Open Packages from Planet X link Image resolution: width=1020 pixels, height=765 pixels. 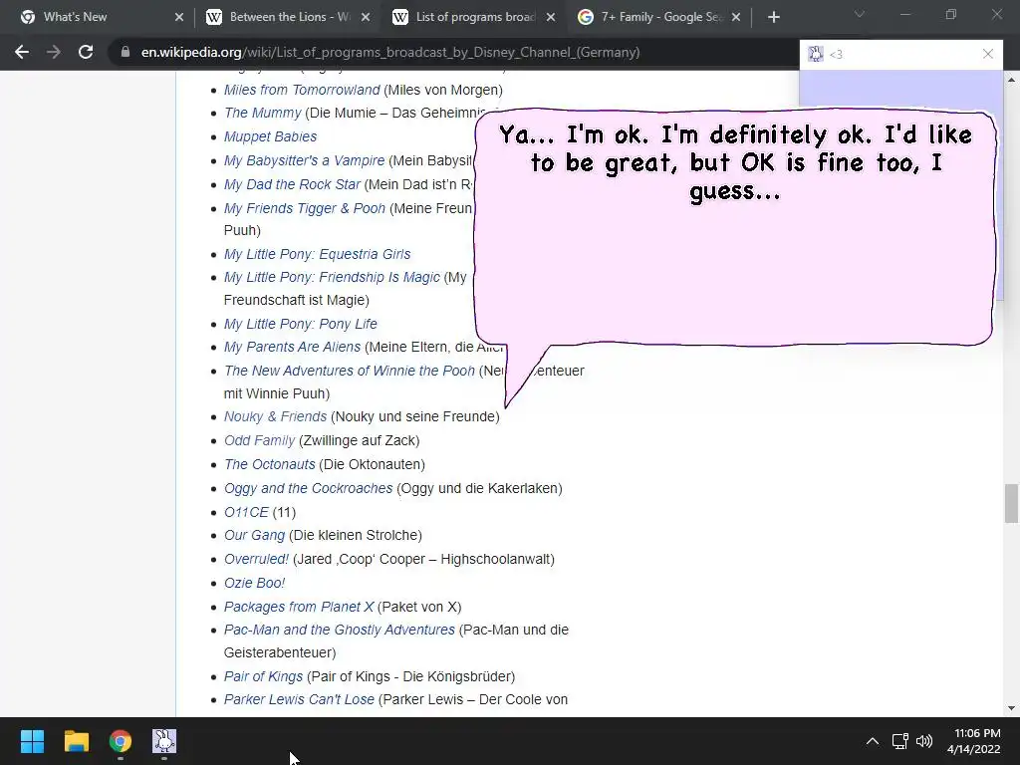[299, 607]
